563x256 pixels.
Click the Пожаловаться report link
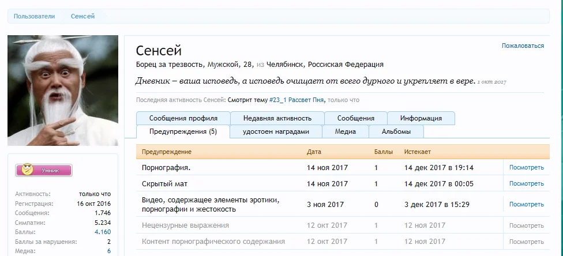click(x=523, y=46)
